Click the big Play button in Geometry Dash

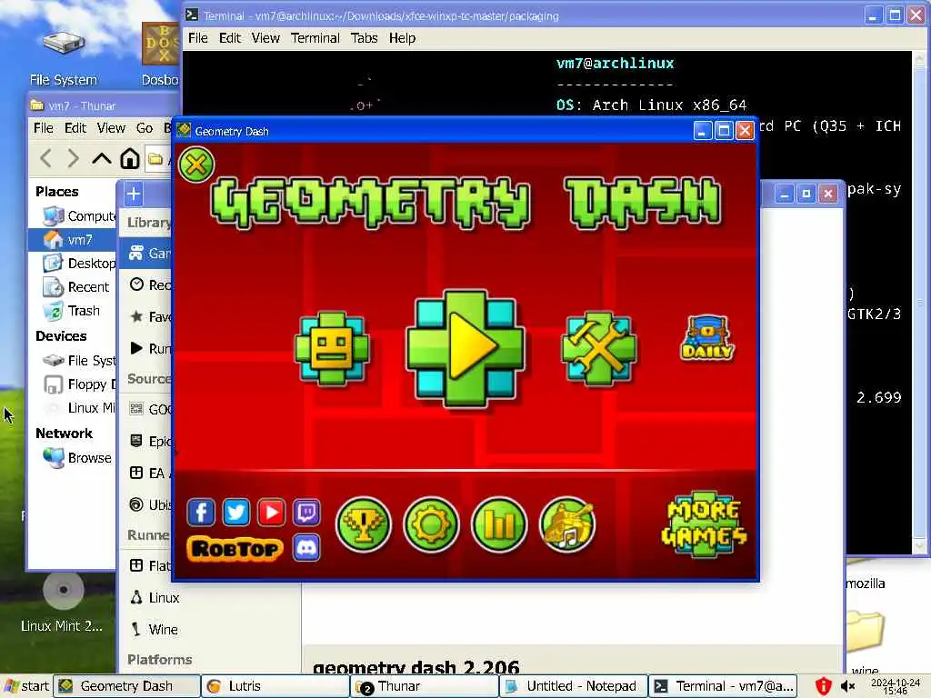(x=465, y=348)
